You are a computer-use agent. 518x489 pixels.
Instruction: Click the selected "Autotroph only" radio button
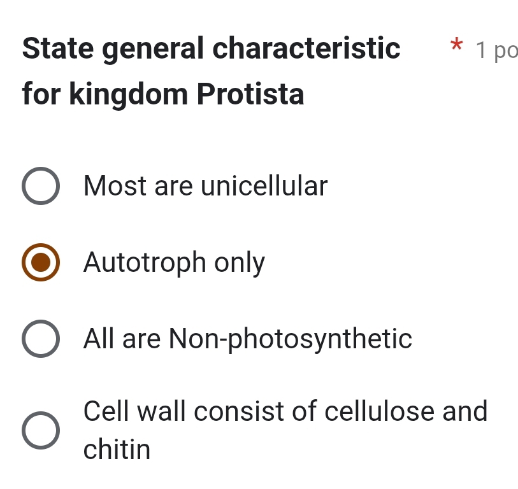tap(41, 262)
